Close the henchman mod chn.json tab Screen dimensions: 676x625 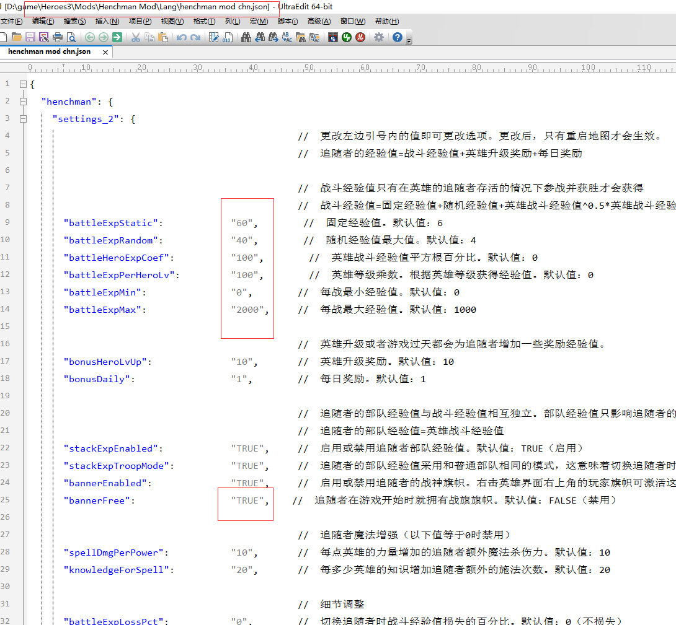click(105, 52)
